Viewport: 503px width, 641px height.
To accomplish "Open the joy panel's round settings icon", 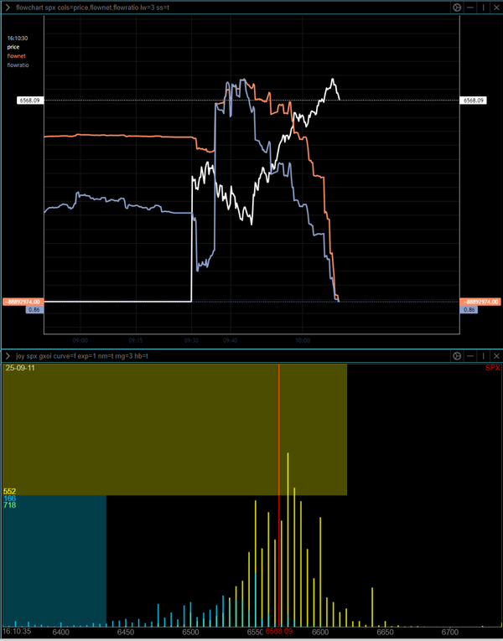I will click(457, 356).
